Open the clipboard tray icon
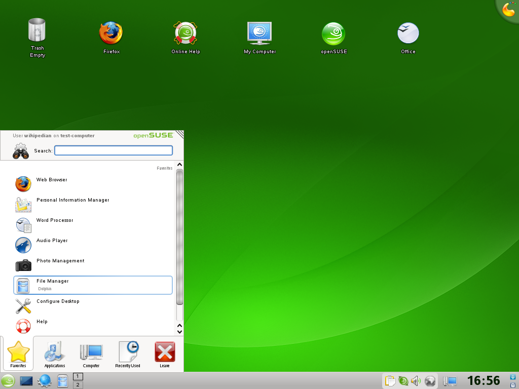Screen dimensions: 519x389 [x=390, y=381]
